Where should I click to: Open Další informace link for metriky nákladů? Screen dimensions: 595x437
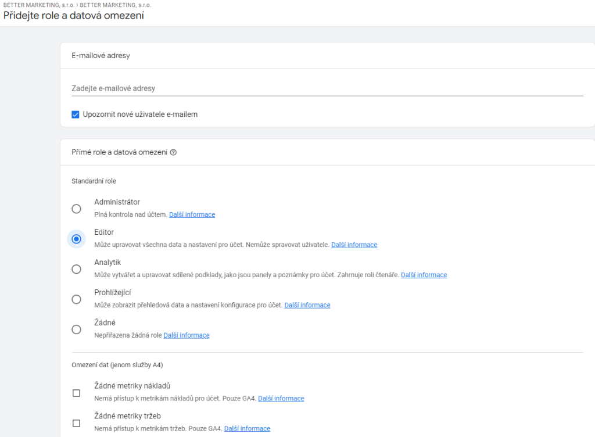pyautogui.click(x=281, y=398)
